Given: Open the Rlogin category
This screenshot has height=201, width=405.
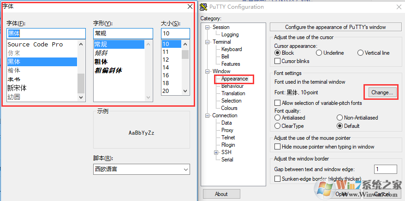Looking at the screenshot, I should [228, 145].
